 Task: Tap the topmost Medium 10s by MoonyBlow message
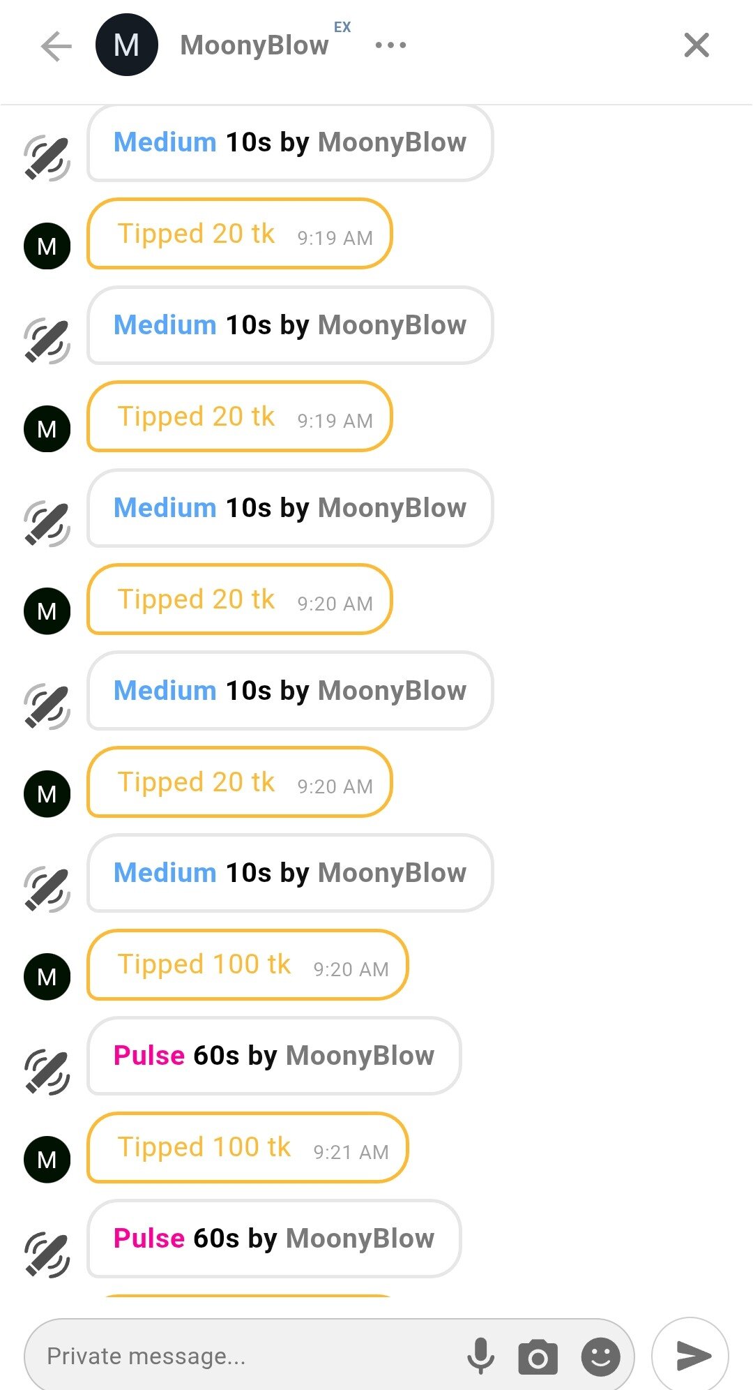[x=290, y=142]
